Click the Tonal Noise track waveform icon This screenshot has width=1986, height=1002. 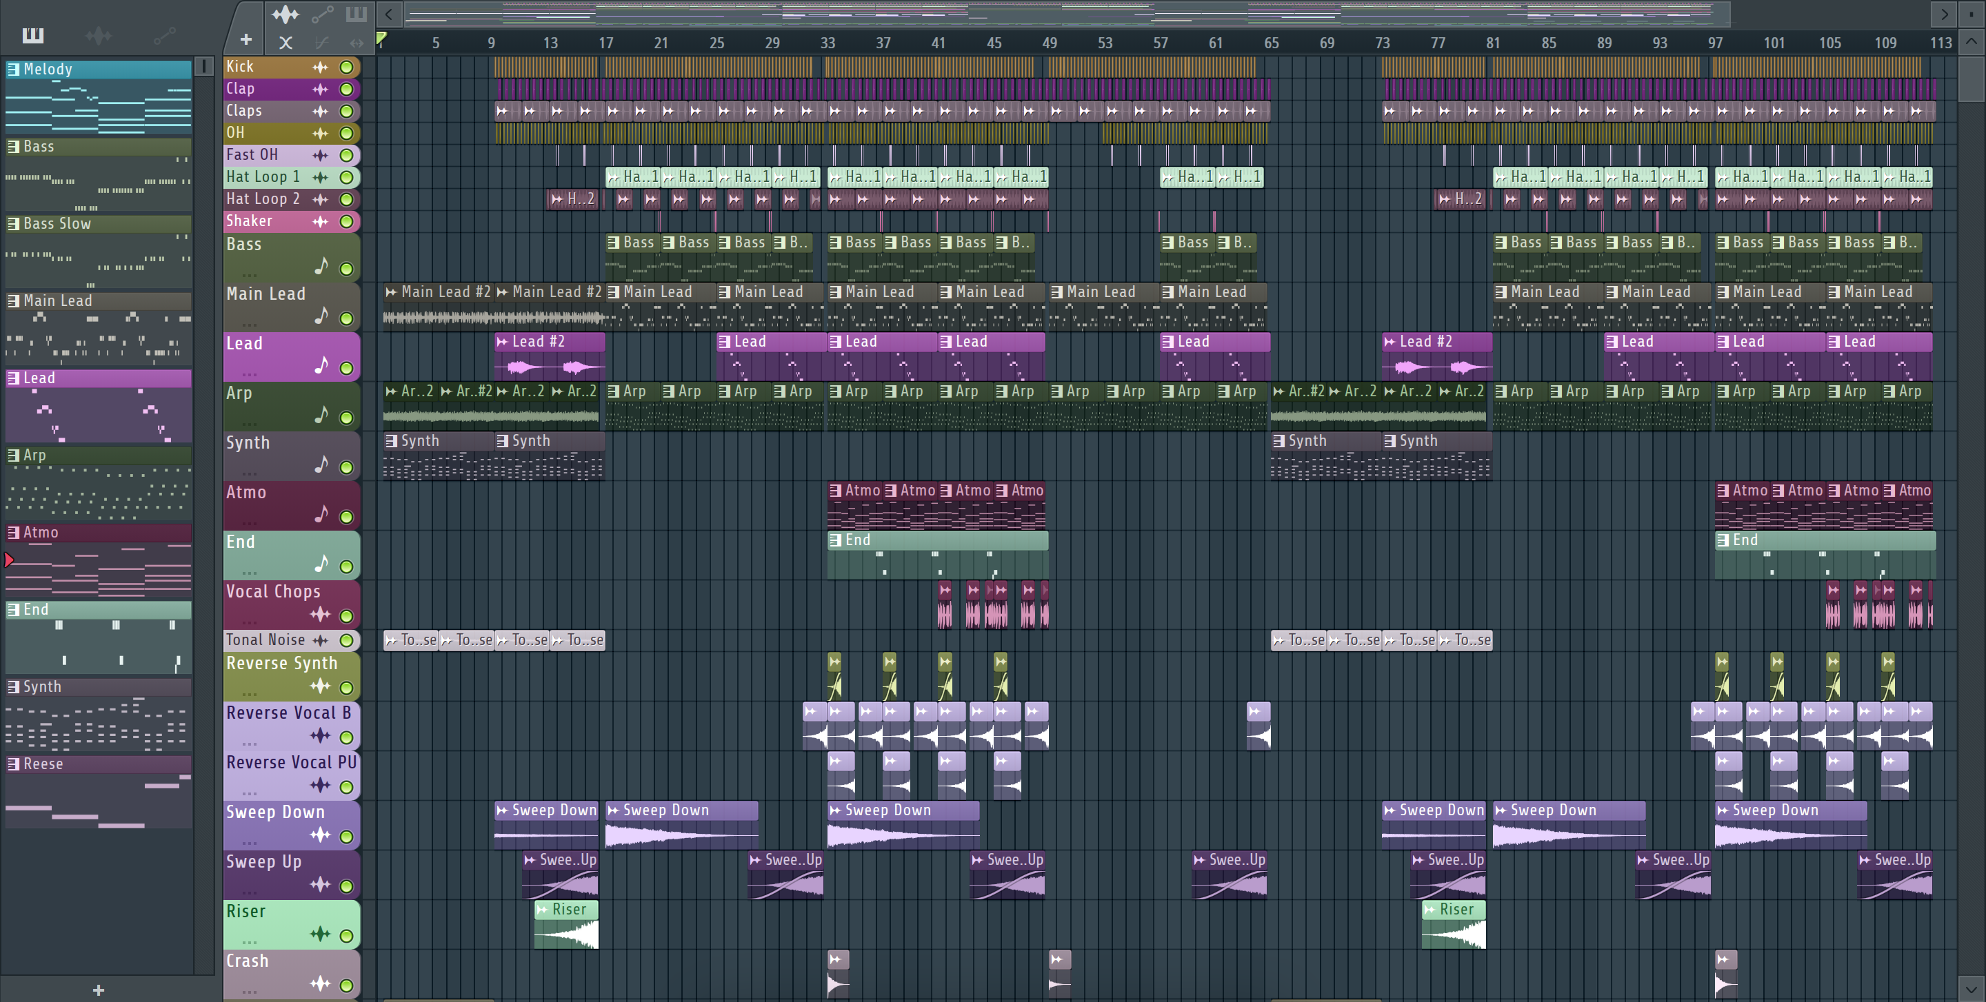(x=320, y=640)
